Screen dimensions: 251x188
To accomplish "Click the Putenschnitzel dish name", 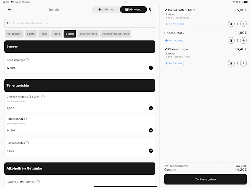I will point(16,119).
